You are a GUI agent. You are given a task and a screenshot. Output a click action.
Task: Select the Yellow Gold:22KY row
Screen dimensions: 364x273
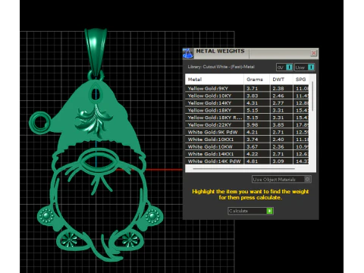click(247, 125)
